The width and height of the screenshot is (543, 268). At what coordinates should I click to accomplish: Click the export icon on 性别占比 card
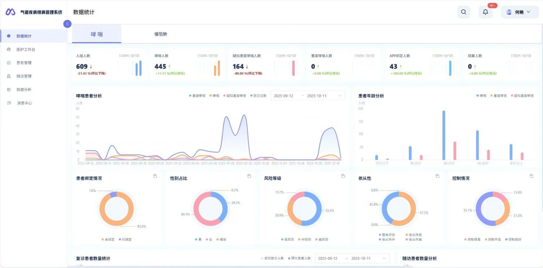(x=249, y=176)
